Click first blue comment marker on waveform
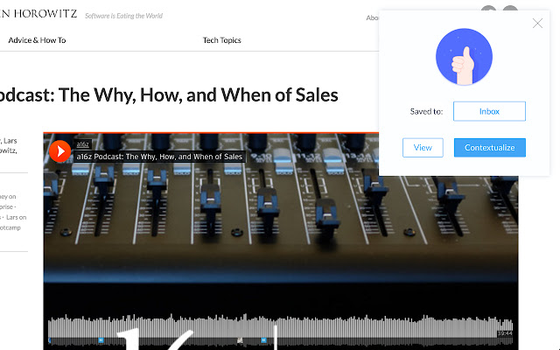 tap(101, 340)
